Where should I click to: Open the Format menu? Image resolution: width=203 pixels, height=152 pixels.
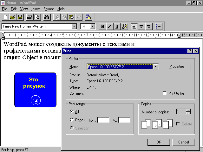(49, 9)
